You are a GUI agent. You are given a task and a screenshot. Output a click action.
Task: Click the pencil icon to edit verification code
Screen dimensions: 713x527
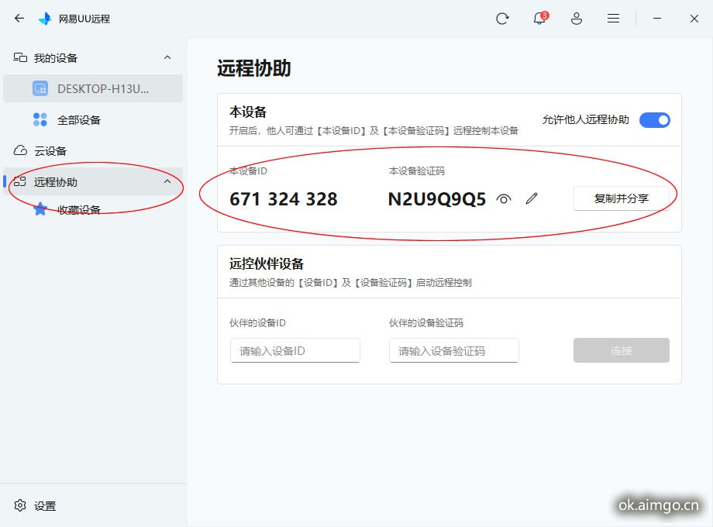click(x=531, y=199)
